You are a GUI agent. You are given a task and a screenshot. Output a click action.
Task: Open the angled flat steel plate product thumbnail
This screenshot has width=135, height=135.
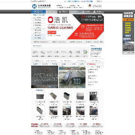pyautogui.click(x=53, y=96)
